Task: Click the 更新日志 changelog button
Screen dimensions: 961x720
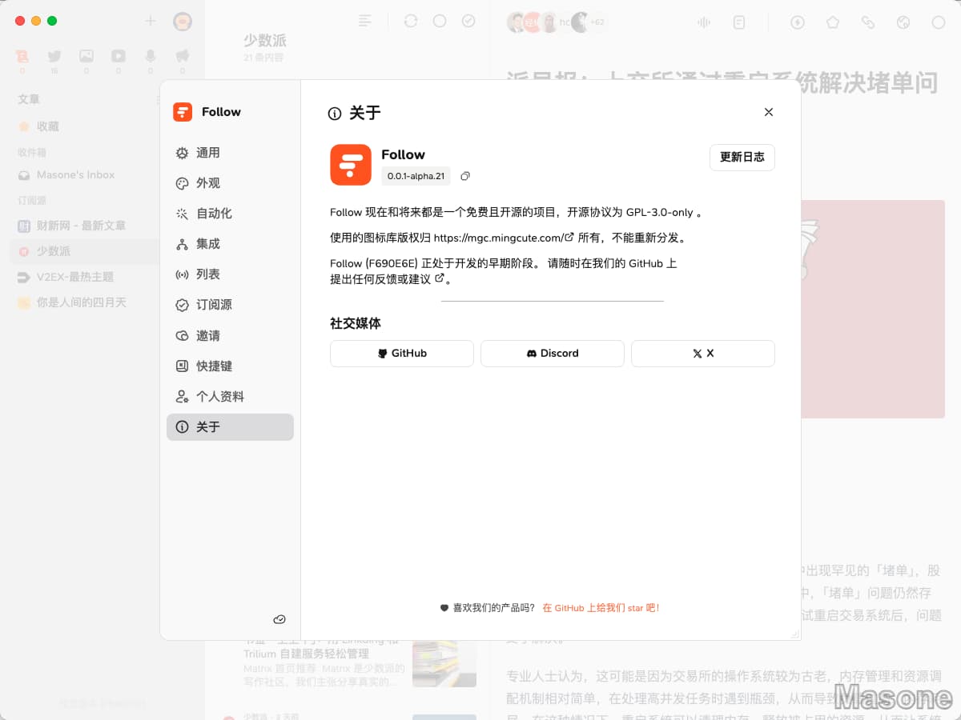Action: click(742, 158)
